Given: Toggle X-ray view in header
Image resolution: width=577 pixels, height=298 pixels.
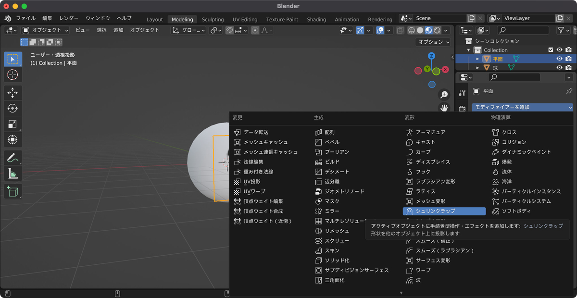Looking at the screenshot, I should (400, 30).
